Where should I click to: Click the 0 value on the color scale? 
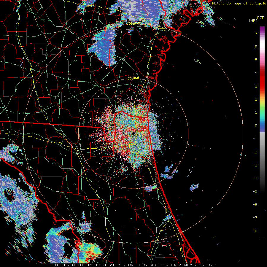point(256,126)
